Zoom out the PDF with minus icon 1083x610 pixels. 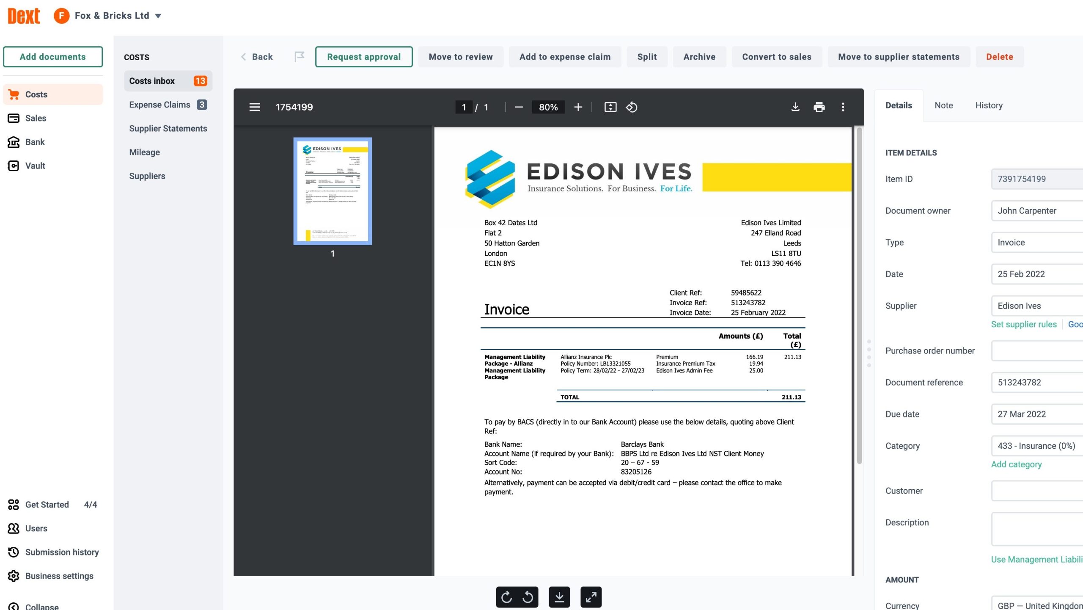(519, 107)
